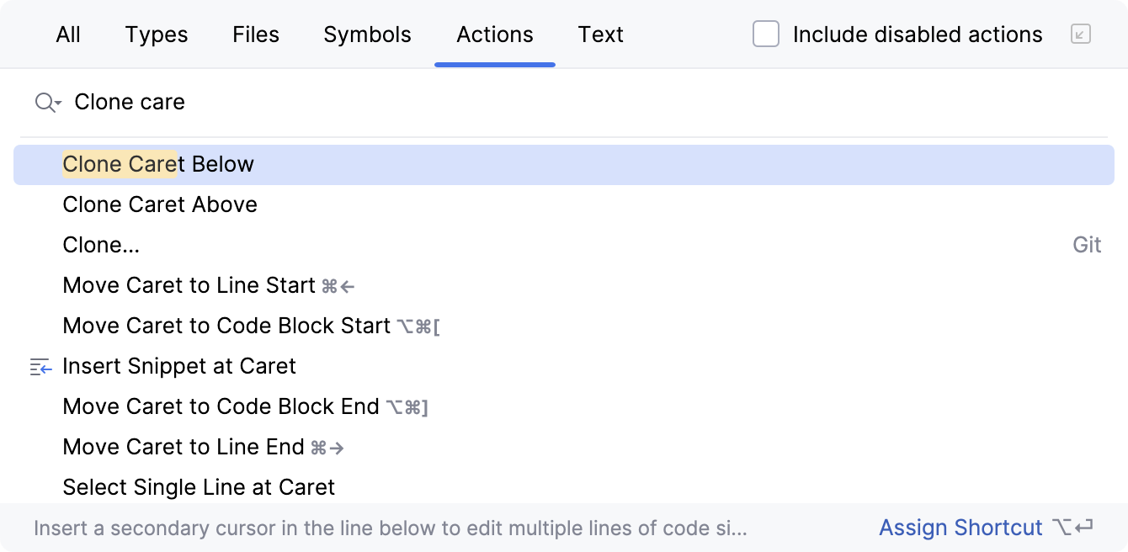
Task: Select Move Caret to Line End
Action: (183, 447)
